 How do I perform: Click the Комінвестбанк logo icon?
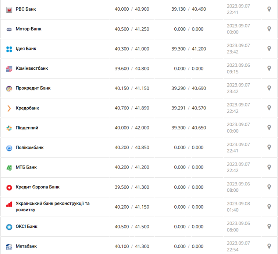pyautogui.click(x=9, y=69)
